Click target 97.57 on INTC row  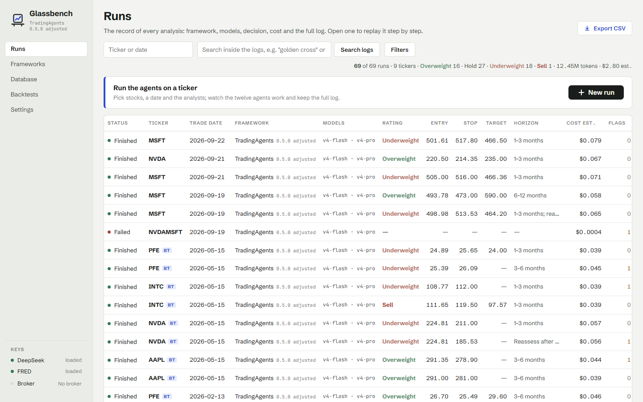tap(497, 305)
